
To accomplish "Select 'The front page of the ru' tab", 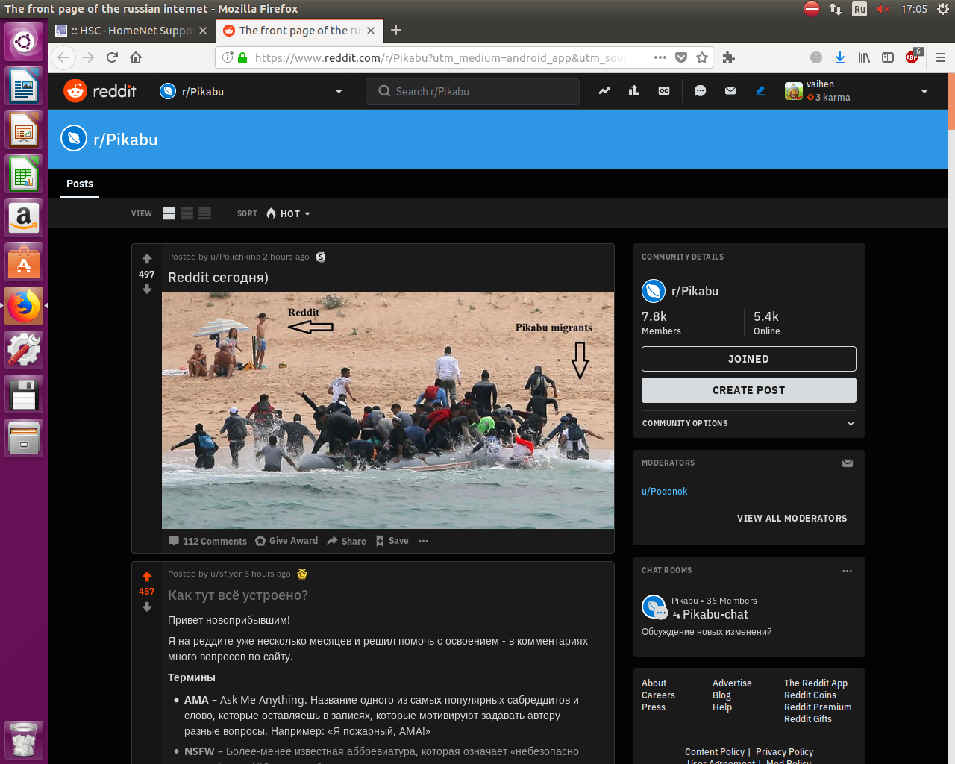I will click(300, 31).
